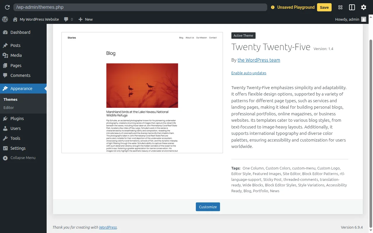Open the New content dropdown
This screenshot has height=233, width=373.
coord(85,19)
